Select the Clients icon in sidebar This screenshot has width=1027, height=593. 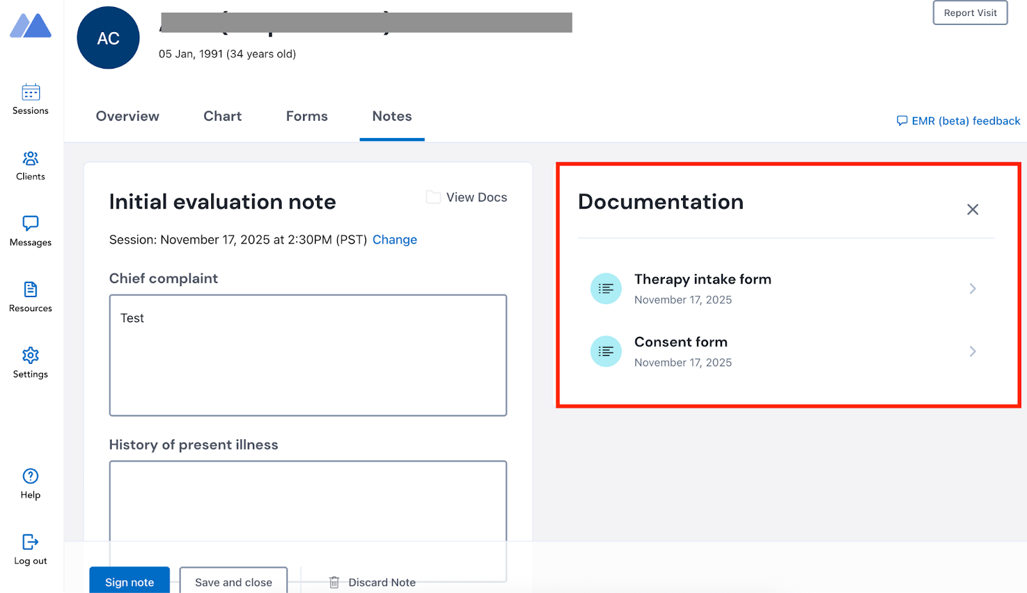pyautogui.click(x=30, y=159)
